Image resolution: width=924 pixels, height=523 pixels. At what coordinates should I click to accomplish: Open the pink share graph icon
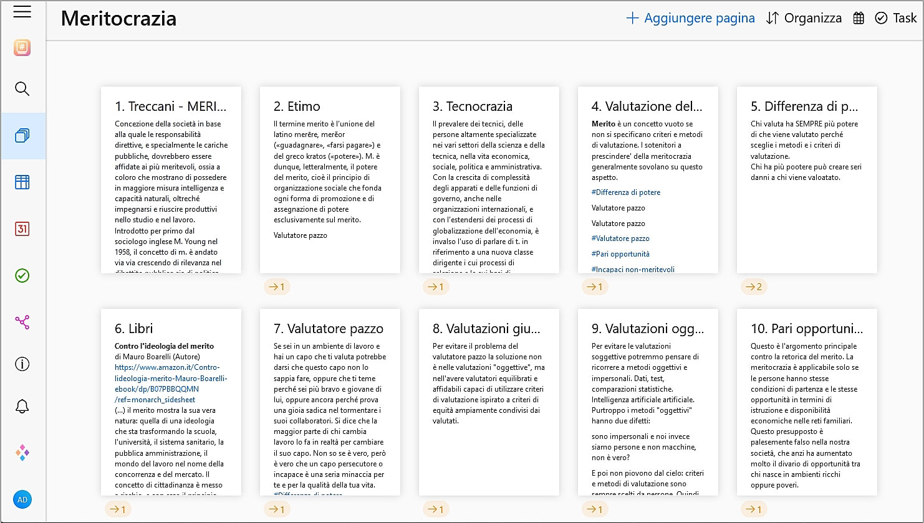coord(22,322)
